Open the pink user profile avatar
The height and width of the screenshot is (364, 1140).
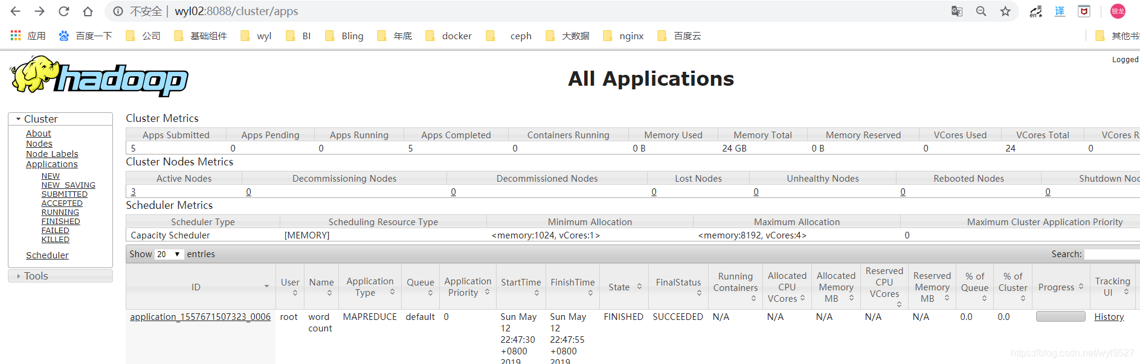tap(1118, 11)
